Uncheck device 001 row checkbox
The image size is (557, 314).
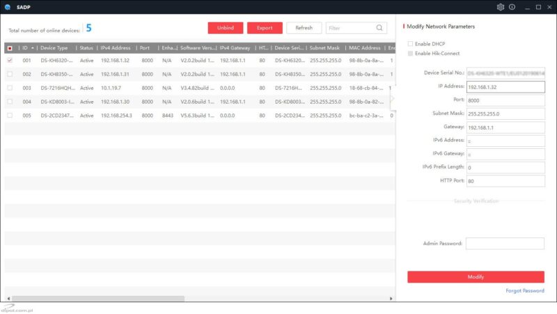[x=10, y=61]
